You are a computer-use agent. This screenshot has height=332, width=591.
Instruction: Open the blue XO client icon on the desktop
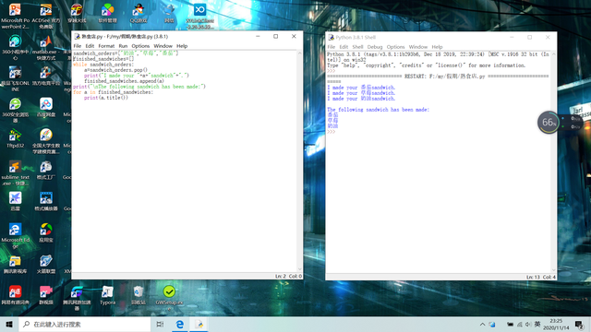click(199, 16)
